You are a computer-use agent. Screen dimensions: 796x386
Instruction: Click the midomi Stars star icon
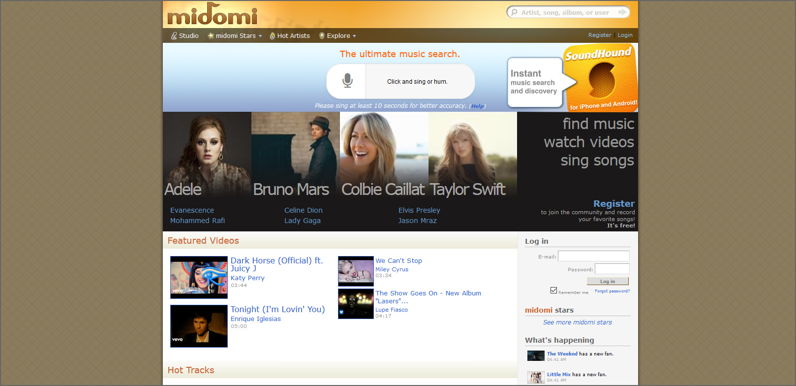[211, 35]
